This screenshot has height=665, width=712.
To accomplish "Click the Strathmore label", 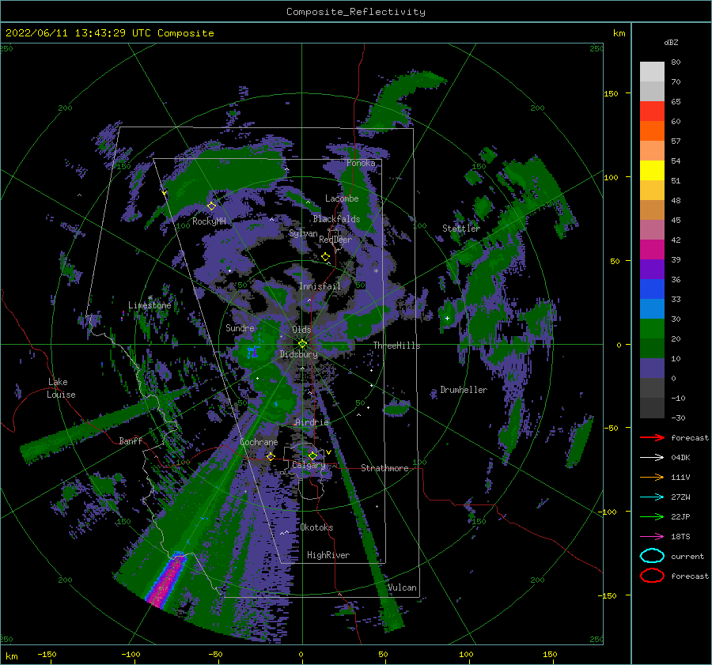I will coord(384,468).
